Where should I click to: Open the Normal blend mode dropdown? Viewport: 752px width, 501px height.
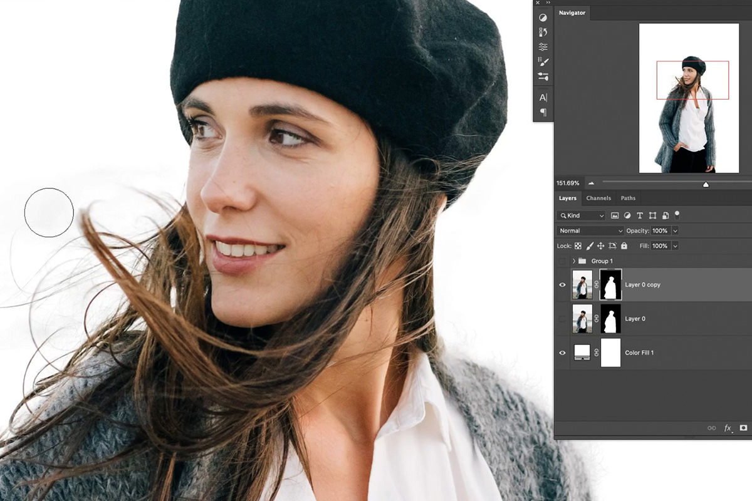[x=589, y=230]
